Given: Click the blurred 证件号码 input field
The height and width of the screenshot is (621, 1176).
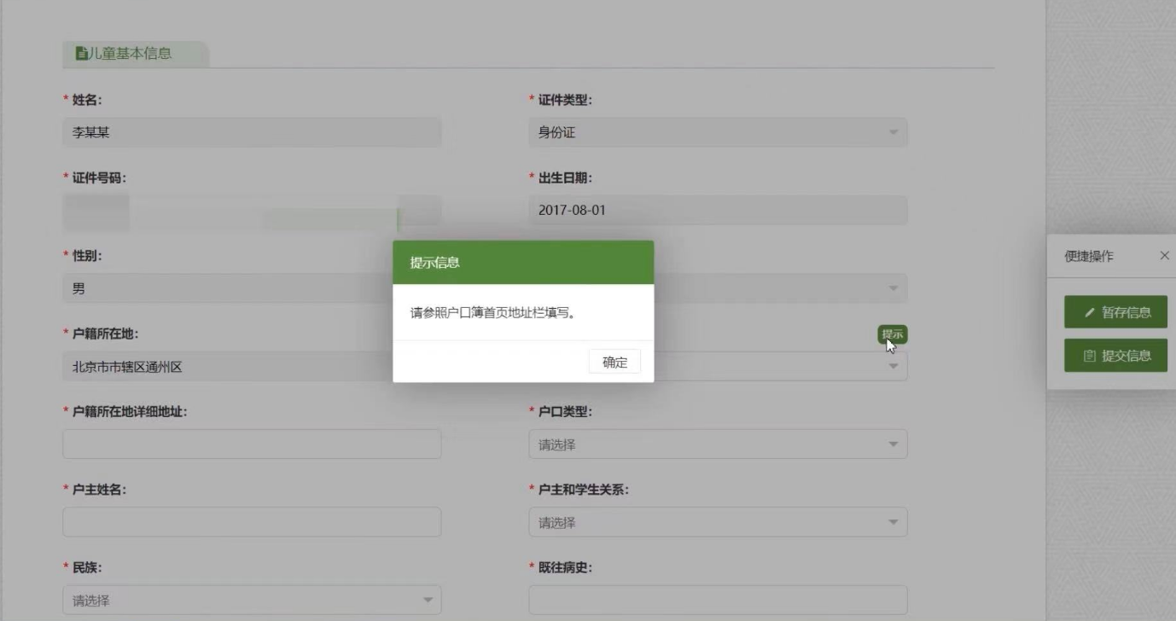Looking at the screenshot, I should [252, 211].
